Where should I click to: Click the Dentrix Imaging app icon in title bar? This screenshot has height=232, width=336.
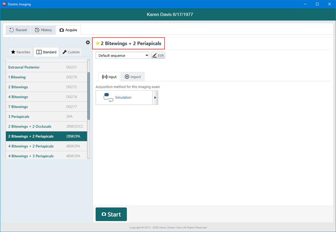[x=4, y=4]
